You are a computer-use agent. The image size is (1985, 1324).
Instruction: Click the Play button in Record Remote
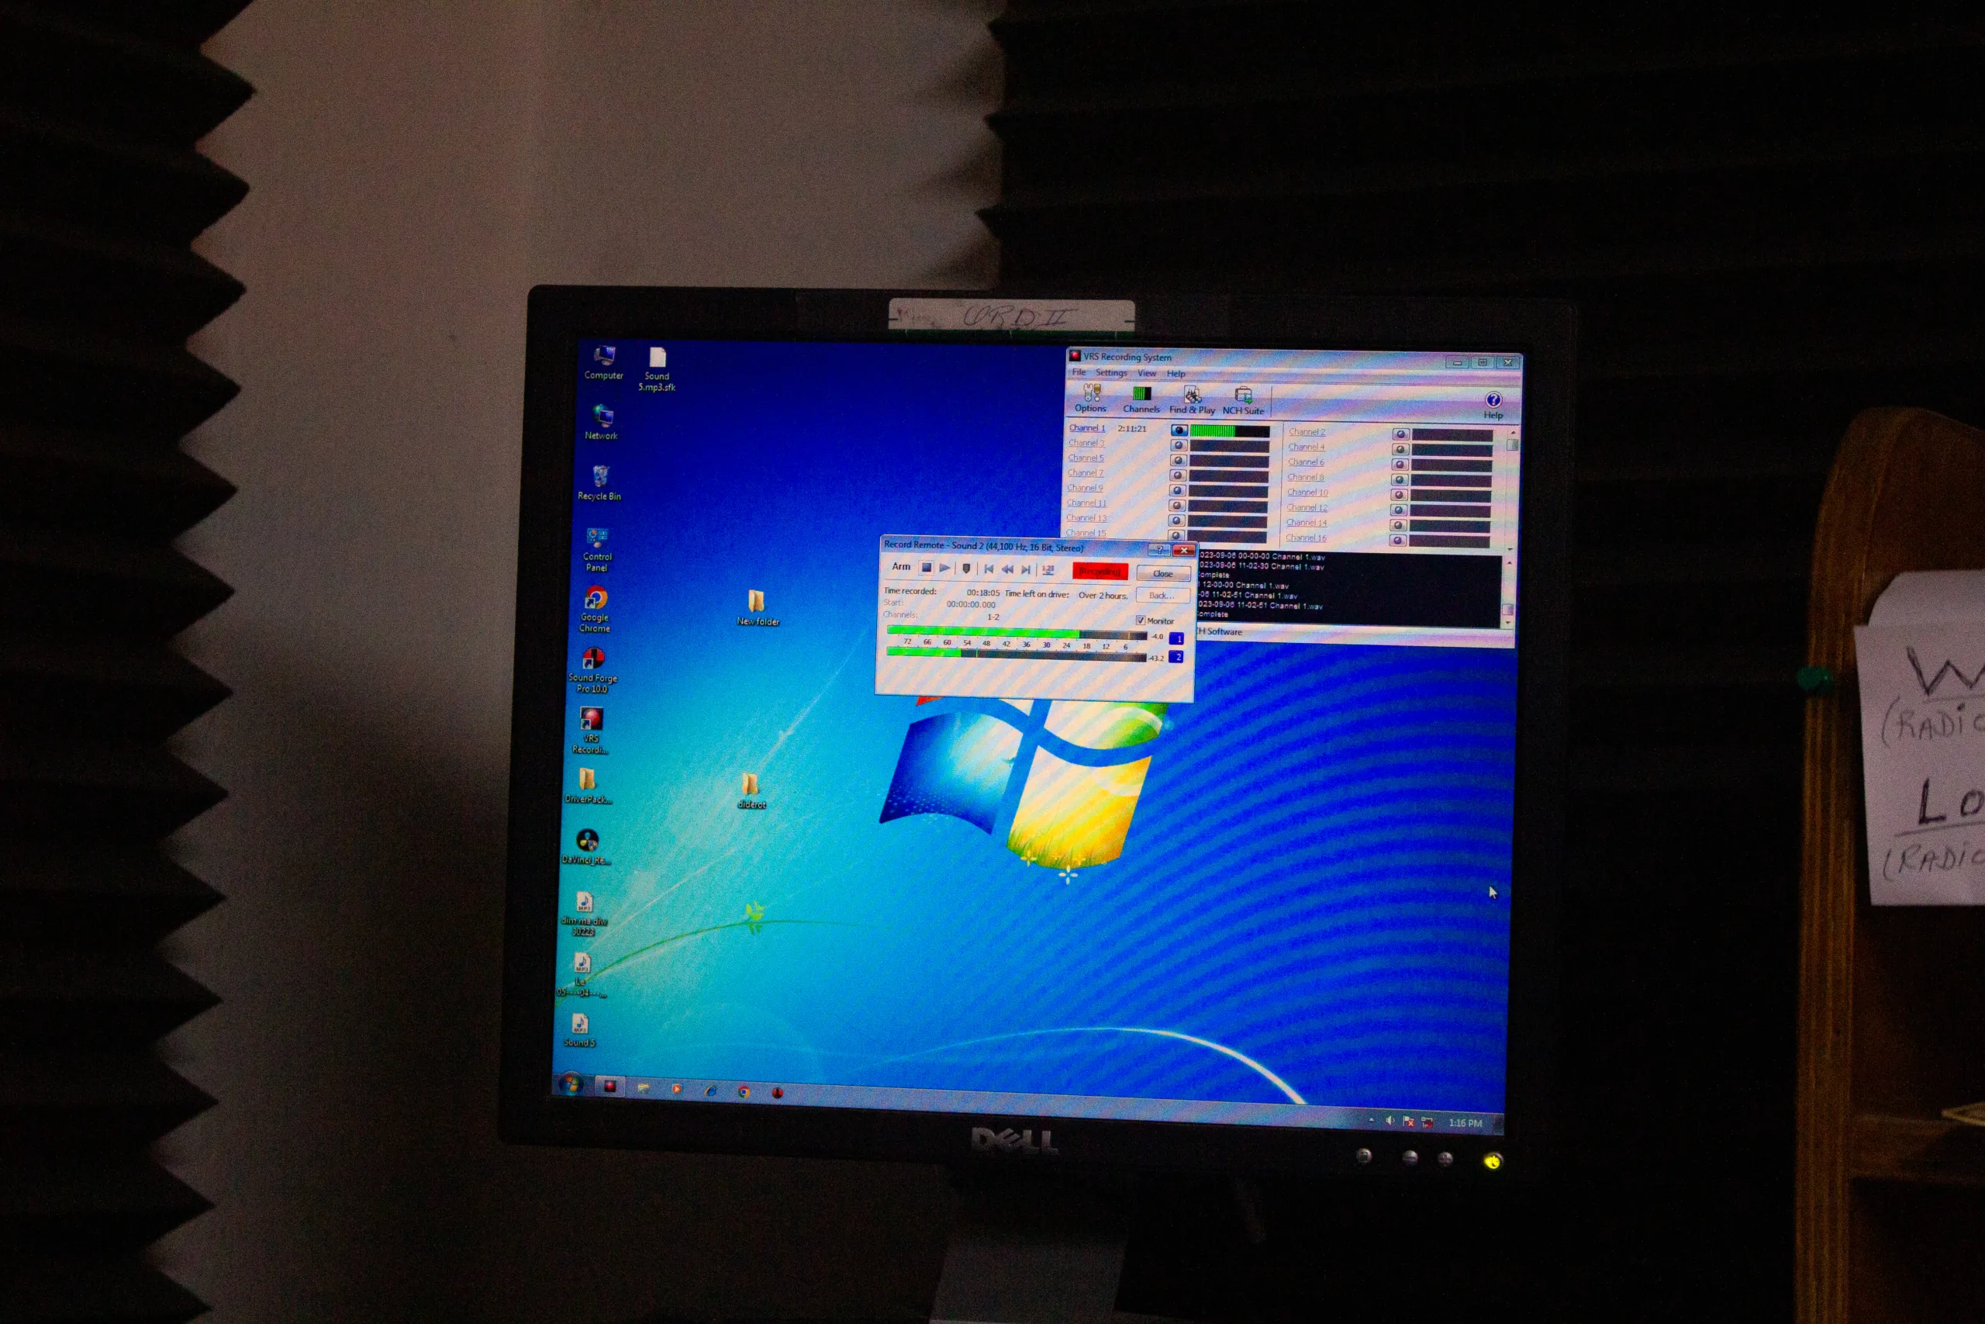(944, 568)
